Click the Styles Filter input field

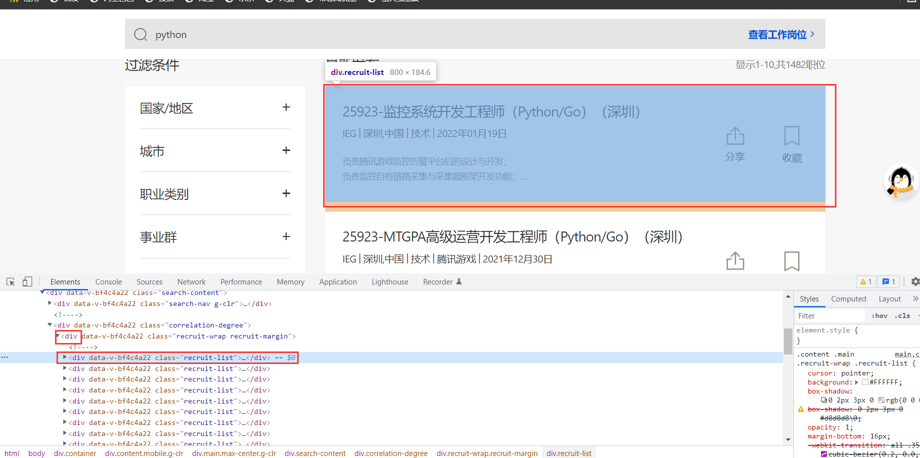click(830, 315)
